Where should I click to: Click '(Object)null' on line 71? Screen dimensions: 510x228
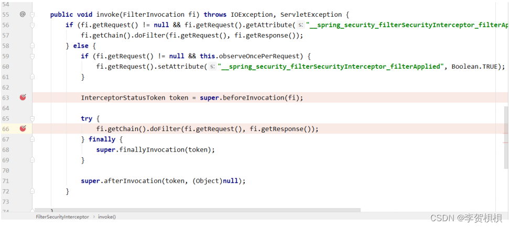tap(215, 181)
